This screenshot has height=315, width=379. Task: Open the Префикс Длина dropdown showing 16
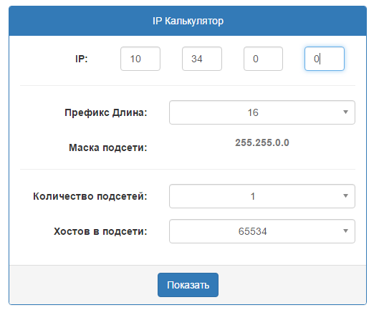click(x=262, y=112)
